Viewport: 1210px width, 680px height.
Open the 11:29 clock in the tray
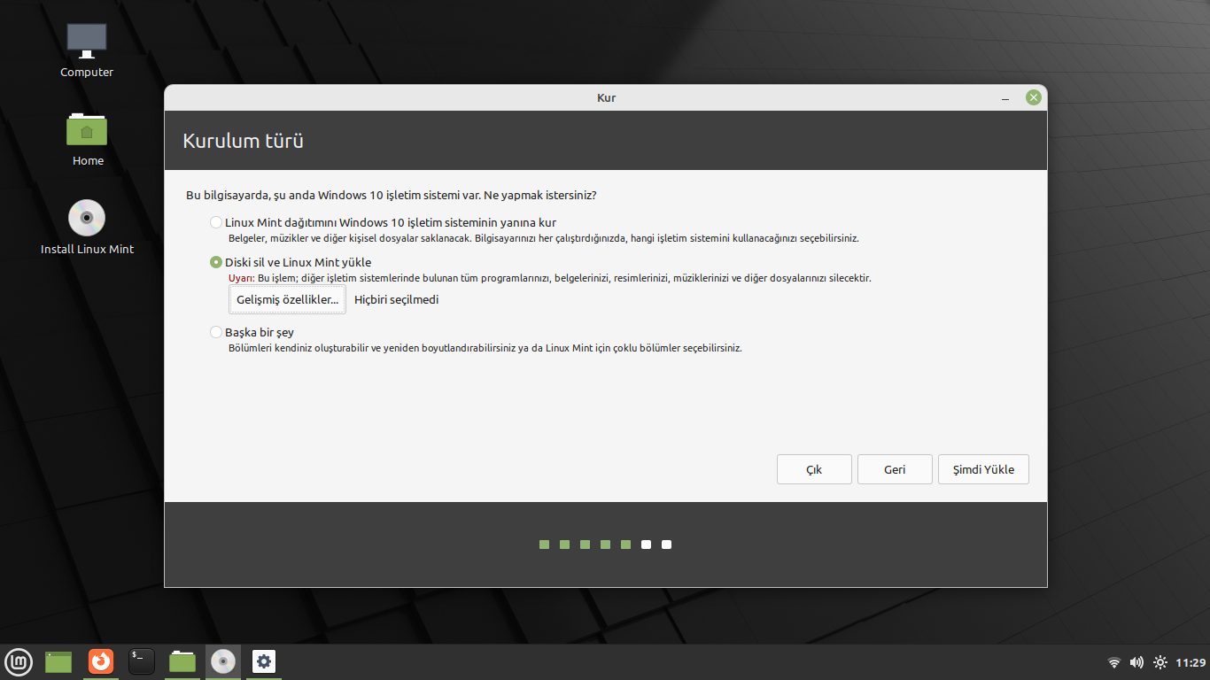pyautogui.click(x=1191, y=662)
